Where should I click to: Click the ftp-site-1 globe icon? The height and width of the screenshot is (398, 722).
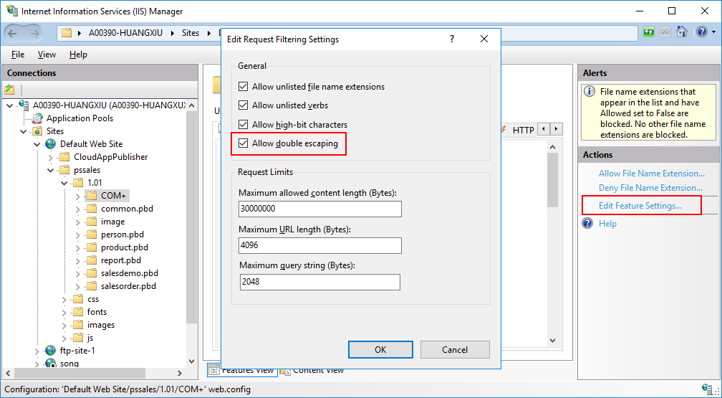coord(51,351)
